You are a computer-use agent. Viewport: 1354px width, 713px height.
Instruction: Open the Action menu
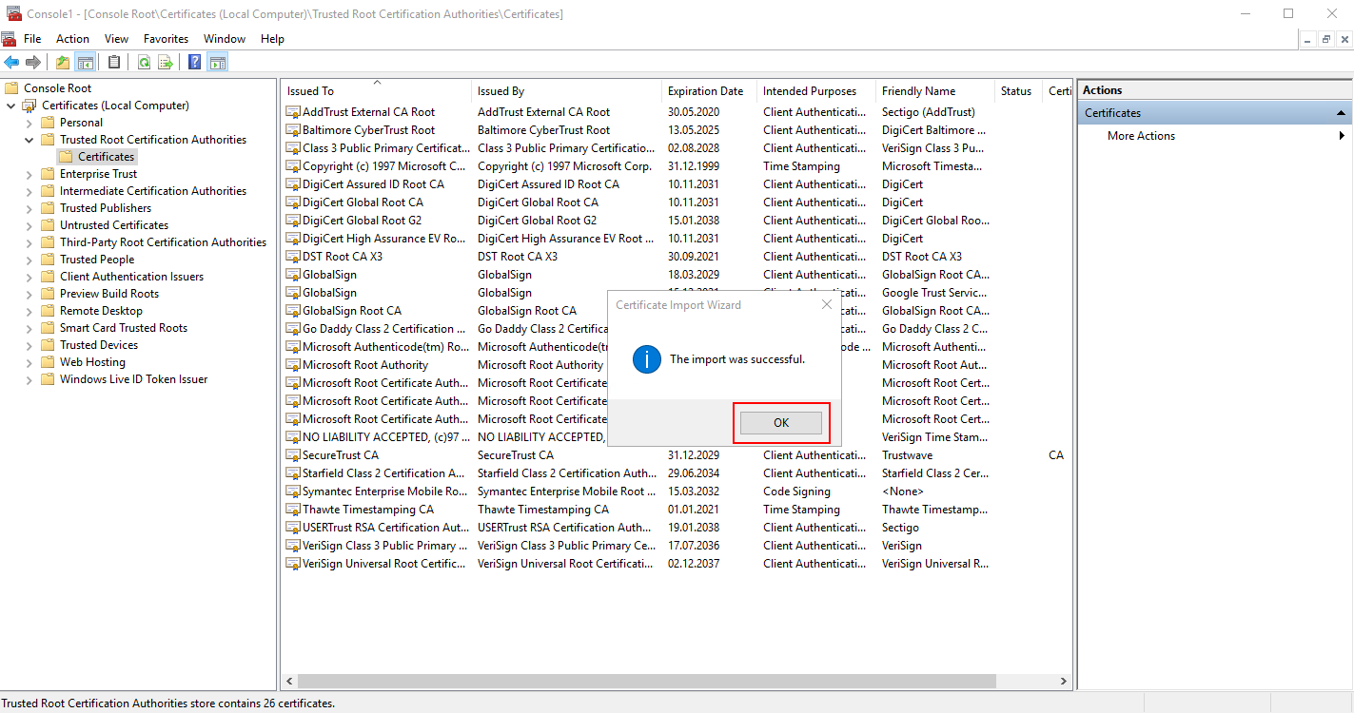coord(72,39)
